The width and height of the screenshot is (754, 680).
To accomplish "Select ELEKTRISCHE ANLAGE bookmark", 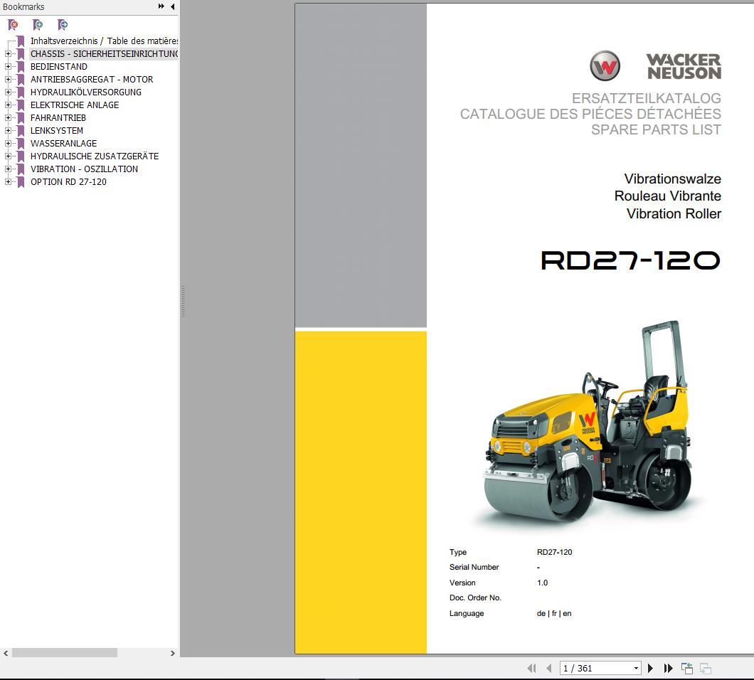I will point(75,105).
